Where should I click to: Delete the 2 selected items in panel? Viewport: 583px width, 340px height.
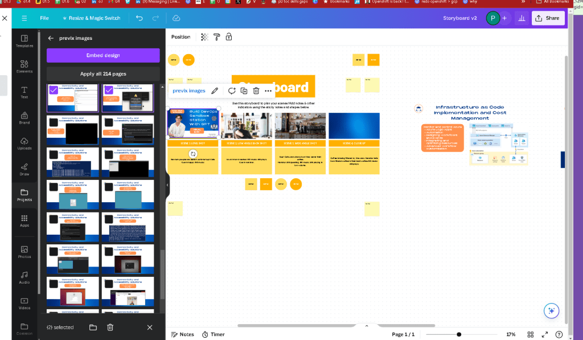coord(110,327)
